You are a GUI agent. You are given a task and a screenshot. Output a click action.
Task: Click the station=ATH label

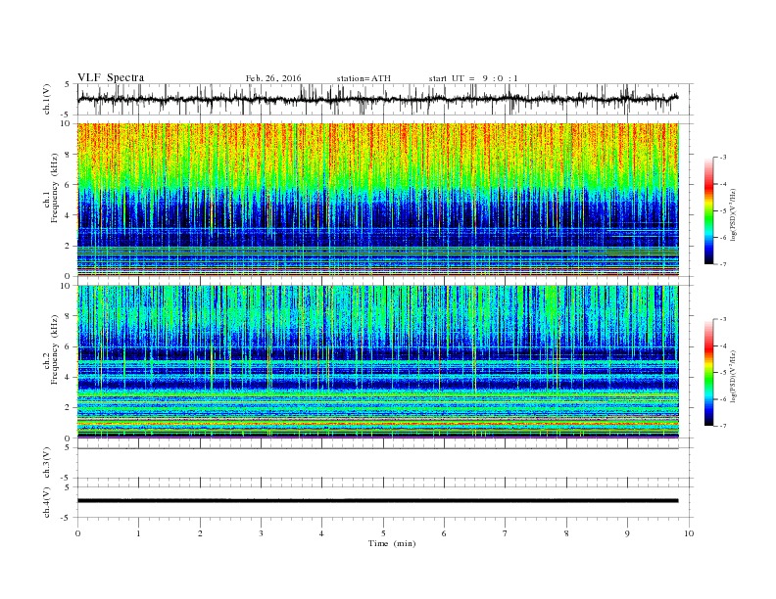pos(364,78)
